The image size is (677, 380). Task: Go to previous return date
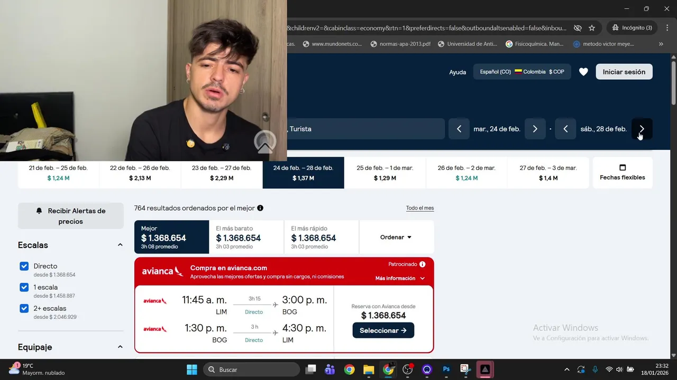(x=565, y=129)
